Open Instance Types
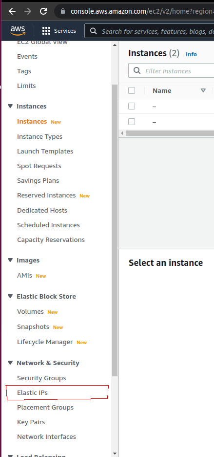Image resolution: width=214 pixels, height=457 pixels. [39, 137]
